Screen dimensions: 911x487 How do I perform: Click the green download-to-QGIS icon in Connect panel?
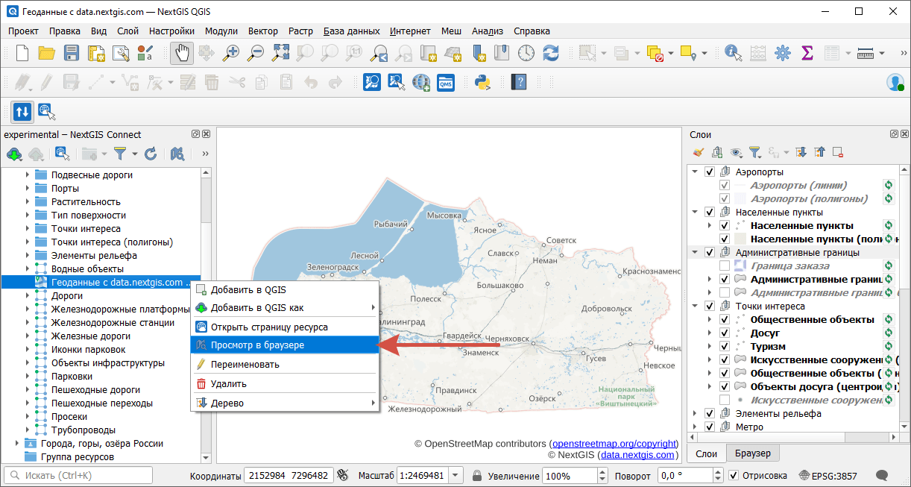tap(14, 154)
